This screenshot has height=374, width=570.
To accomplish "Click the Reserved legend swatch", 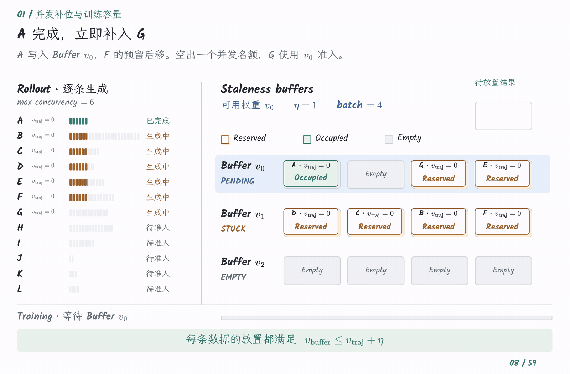I will 225,139.
